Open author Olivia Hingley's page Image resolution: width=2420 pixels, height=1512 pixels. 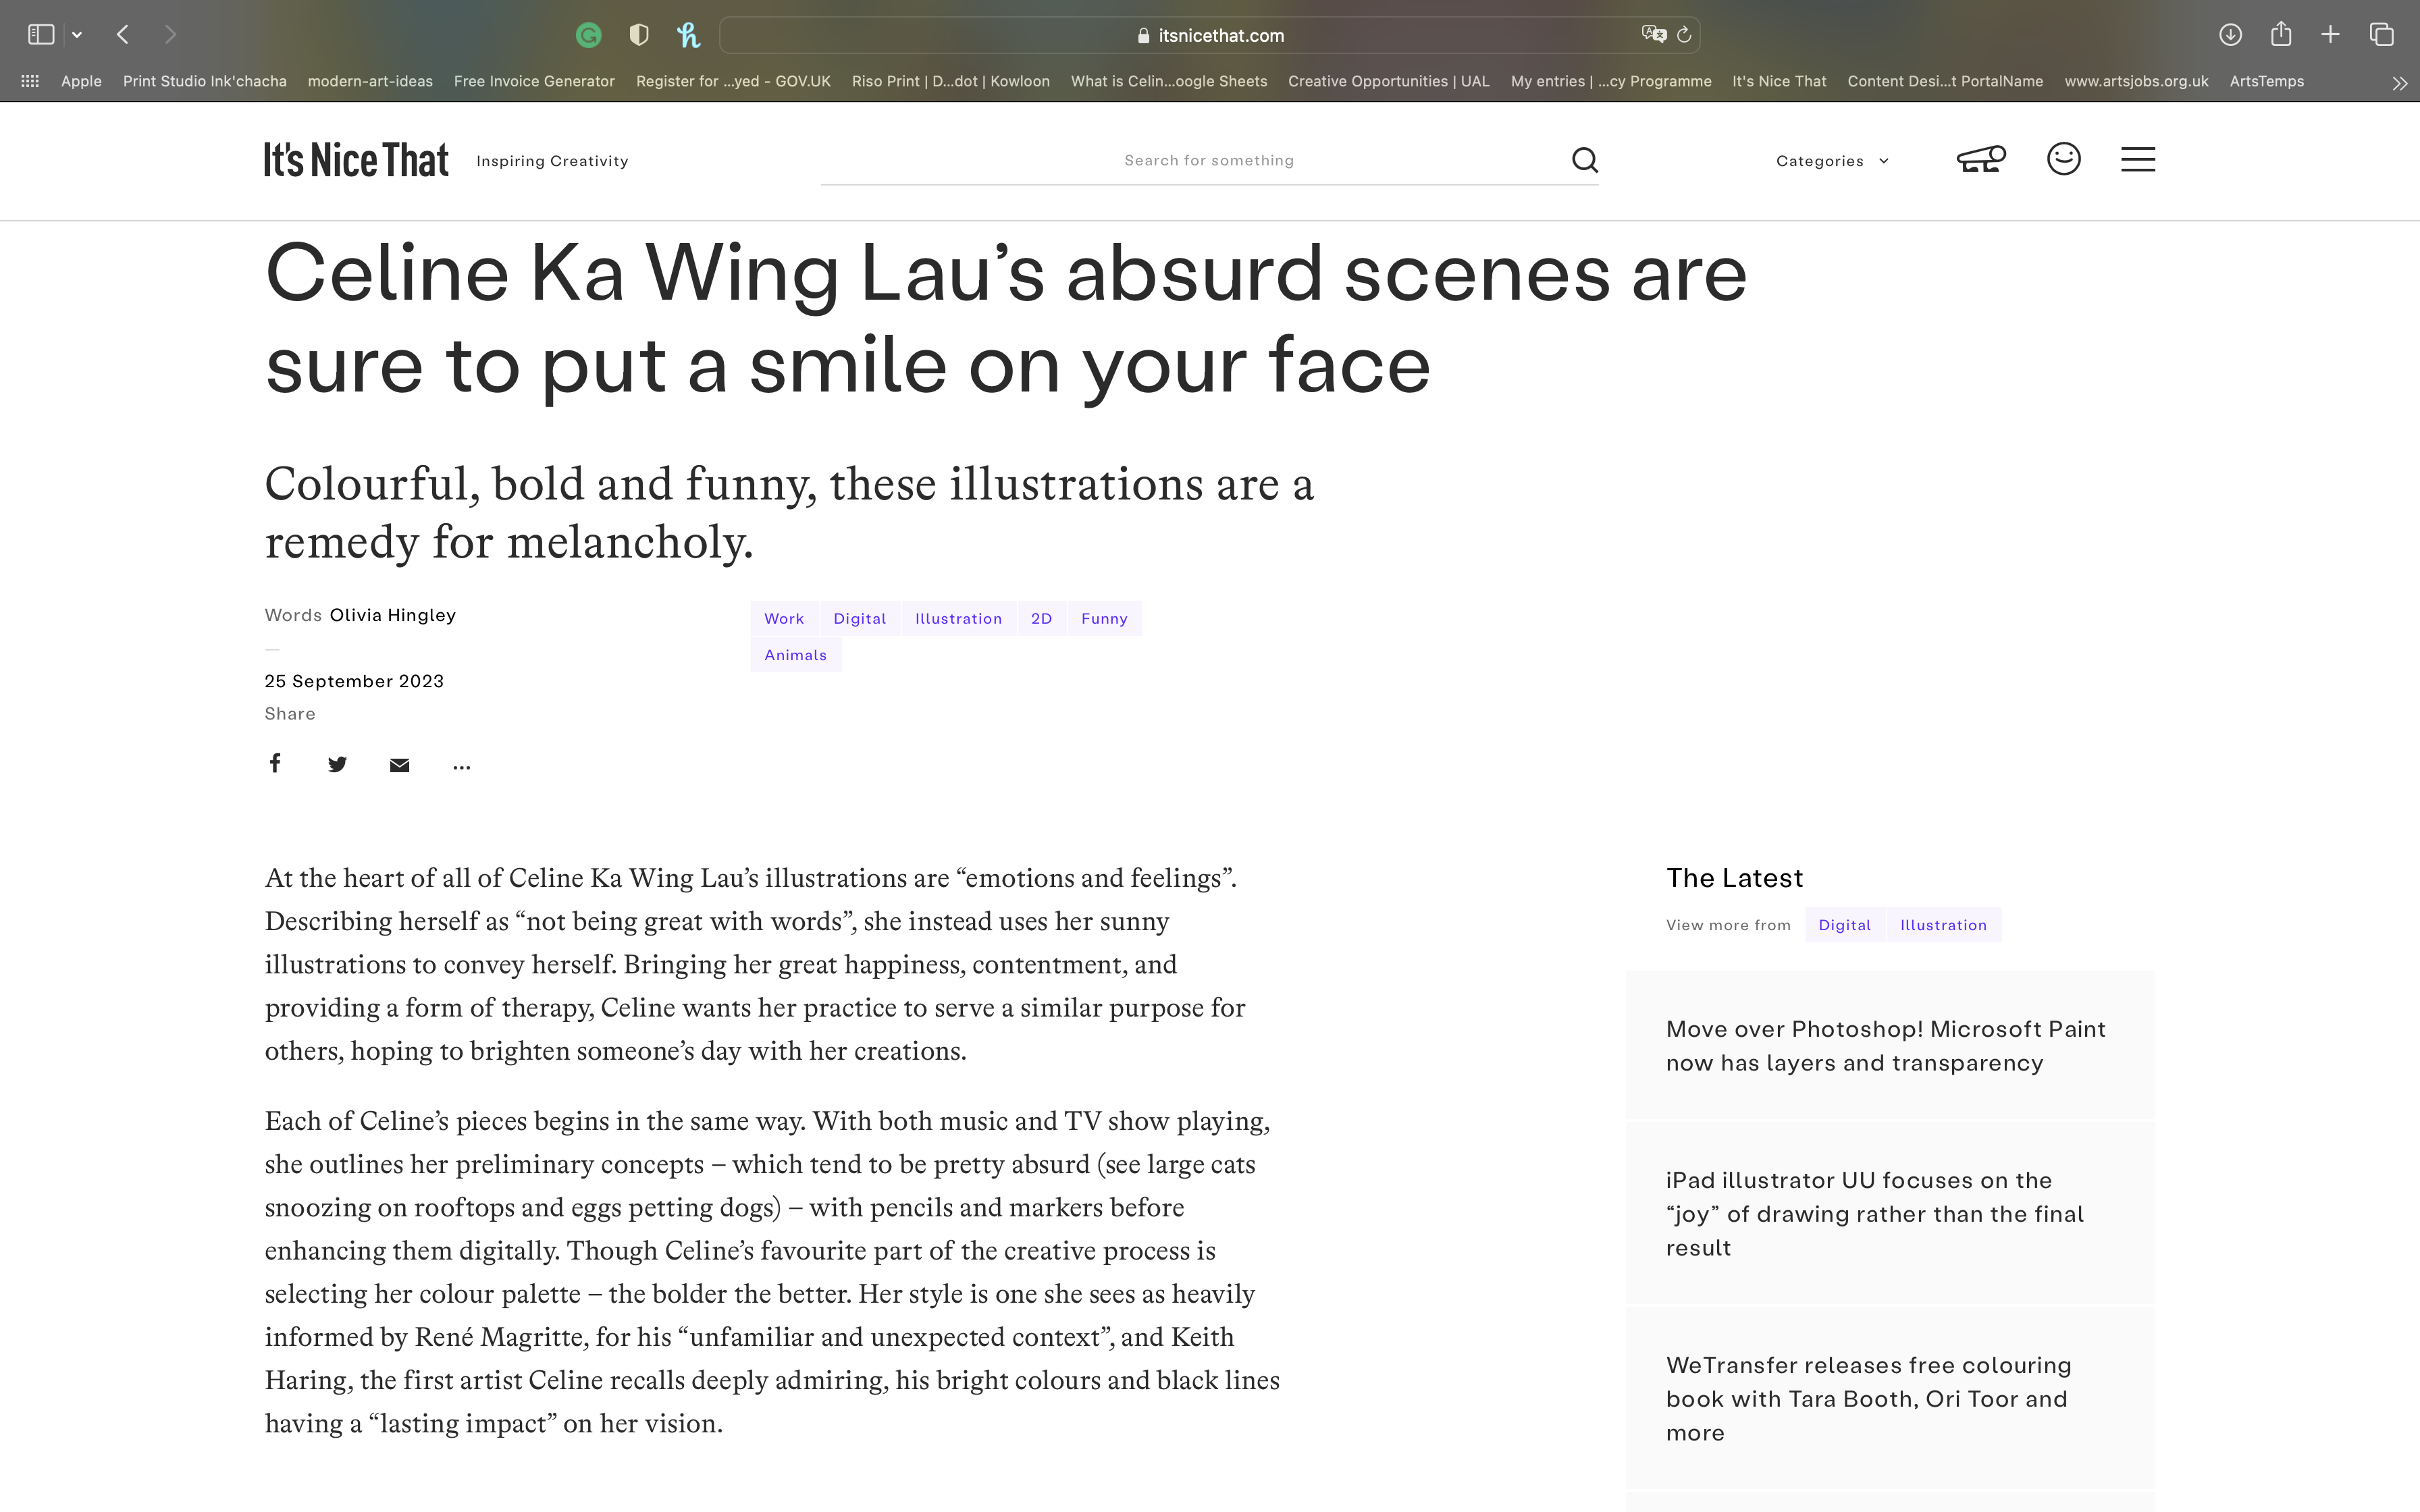[392, 615]
